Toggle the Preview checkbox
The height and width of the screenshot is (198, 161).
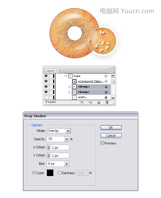[102, 143]
